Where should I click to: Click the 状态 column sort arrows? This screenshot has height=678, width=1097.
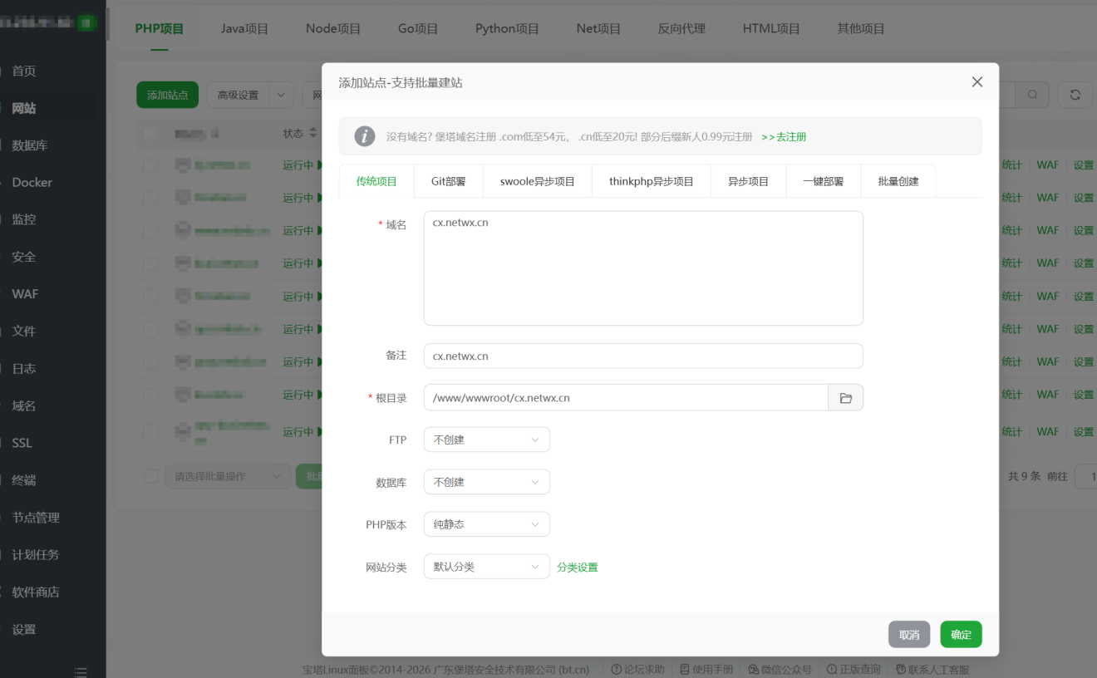313,133
